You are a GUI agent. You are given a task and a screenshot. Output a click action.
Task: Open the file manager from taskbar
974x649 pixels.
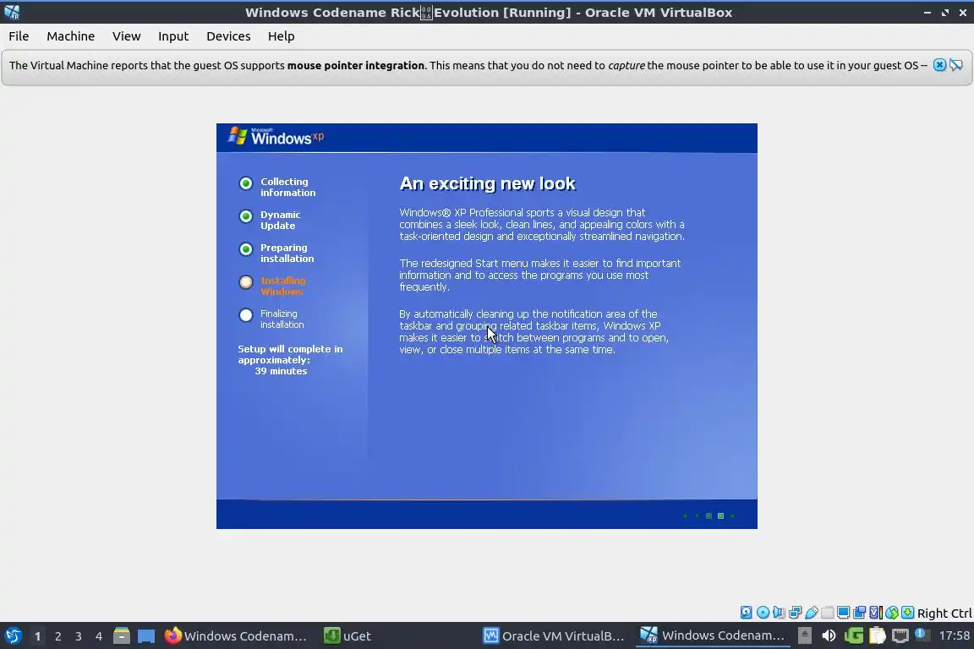click(x=122, y=636)
